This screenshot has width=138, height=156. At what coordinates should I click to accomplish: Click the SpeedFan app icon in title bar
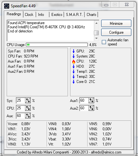pyautogui.click(x=7, y=6)
